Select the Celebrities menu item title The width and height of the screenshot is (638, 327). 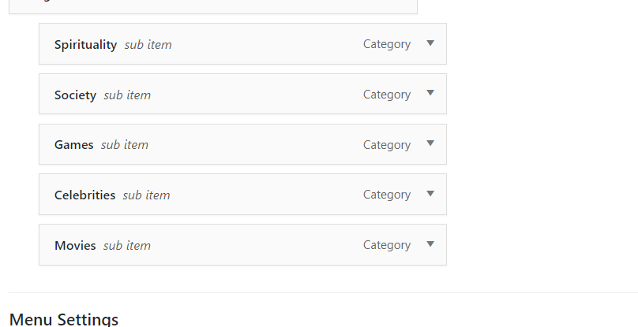tap(84, 195)
